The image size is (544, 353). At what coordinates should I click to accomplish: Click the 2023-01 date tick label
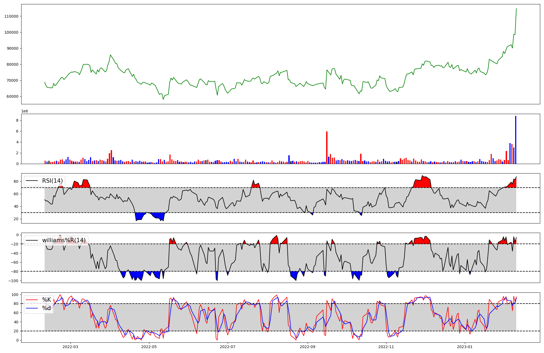pyautogui.click(x=465, y=347)
